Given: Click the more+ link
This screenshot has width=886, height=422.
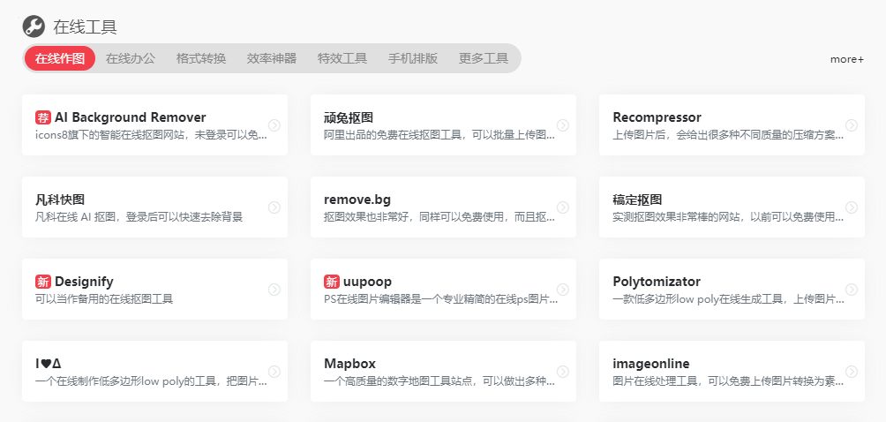Looking at the screenshot, I should click(x=847, y=59).
